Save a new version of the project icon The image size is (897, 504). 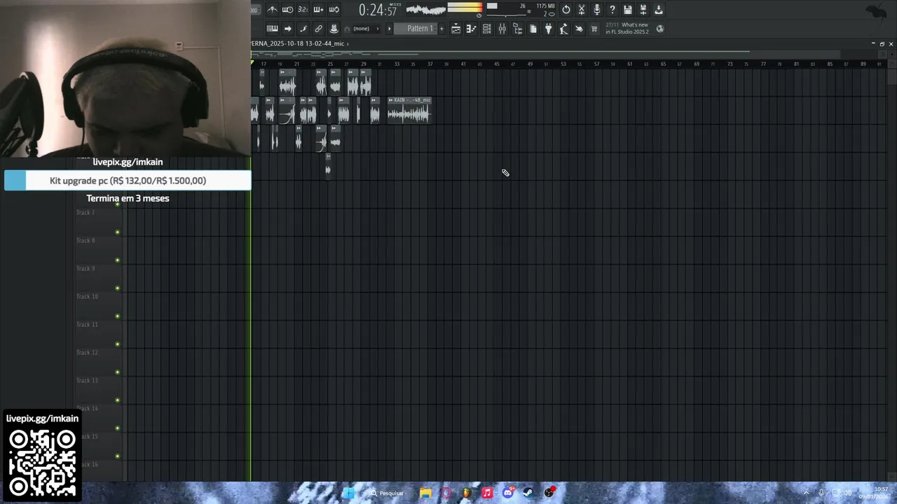pyautogui.click(x=643, y=10)
